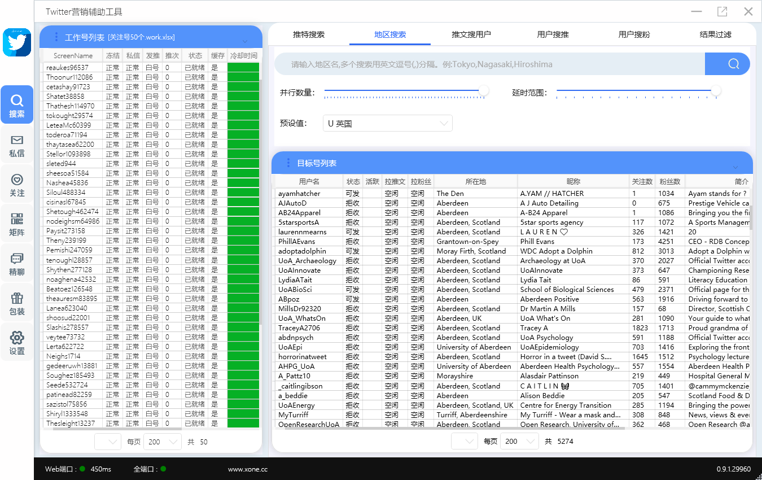This screenshot has width=762, height=480.
Task: Sort by 粉丝数 column header
Action: tap(670, 182)
